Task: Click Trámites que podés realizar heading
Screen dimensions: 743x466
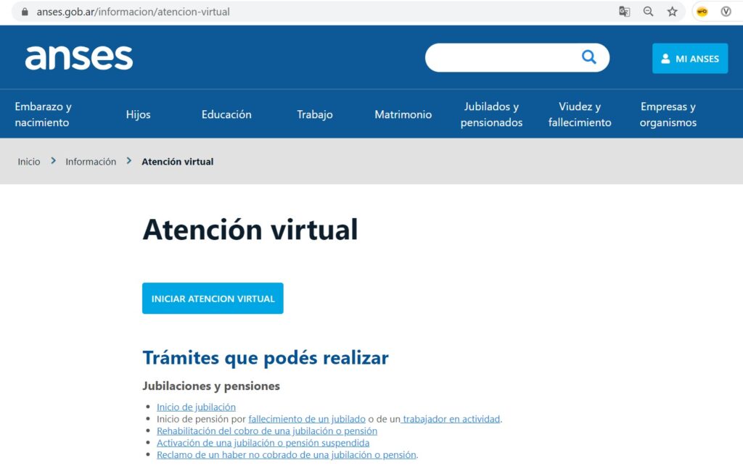Action: [x=266, y=358]
